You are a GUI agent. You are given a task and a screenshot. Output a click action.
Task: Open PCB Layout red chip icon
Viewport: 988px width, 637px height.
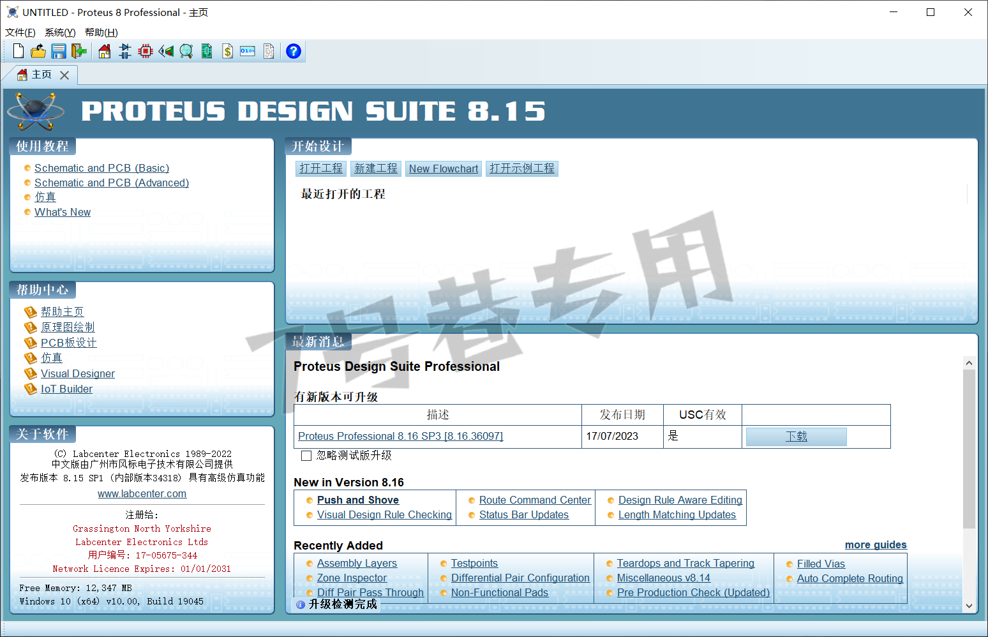pos(146,51)
